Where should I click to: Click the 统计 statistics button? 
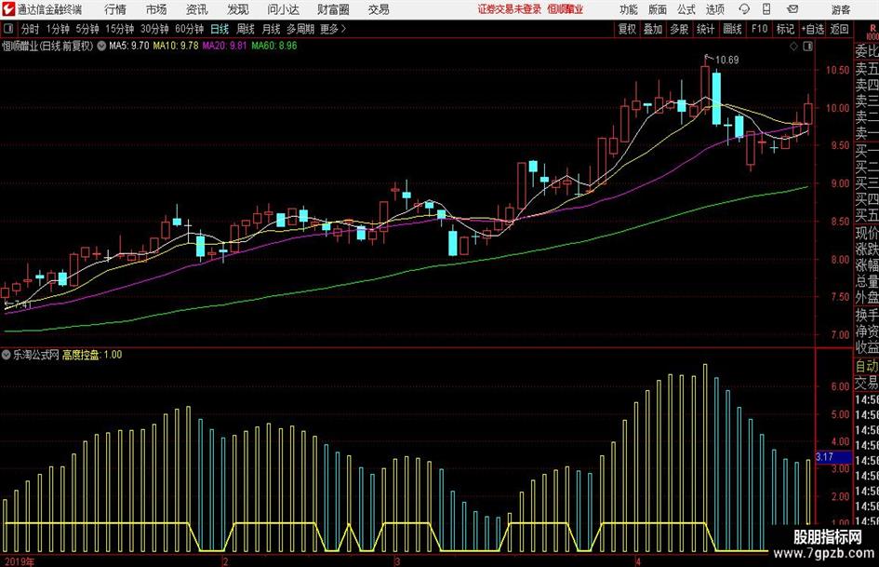click(706, 29)
